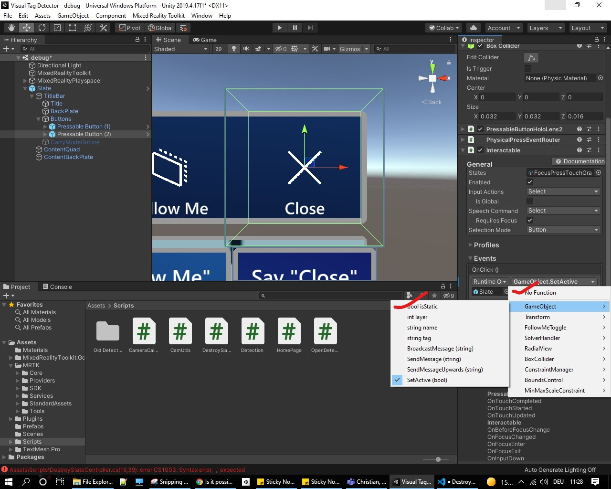This screenshot has width=611, height=489.
Task: Open the Speech Command dropdown
Action: pyautogui.click(x=563, y=211)
